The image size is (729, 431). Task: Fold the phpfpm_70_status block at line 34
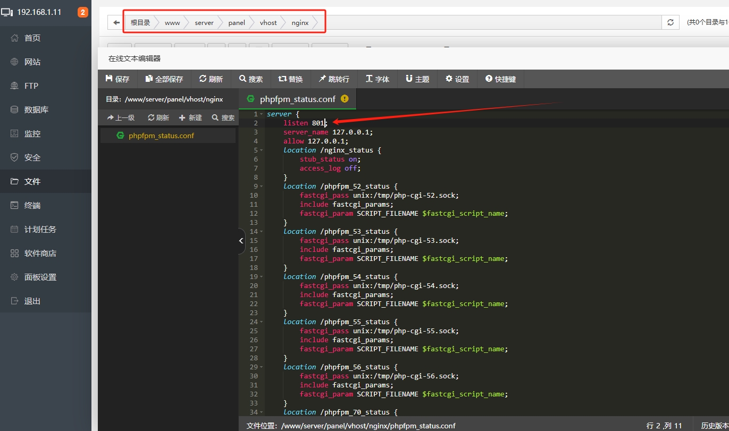(x=262, y=412)
